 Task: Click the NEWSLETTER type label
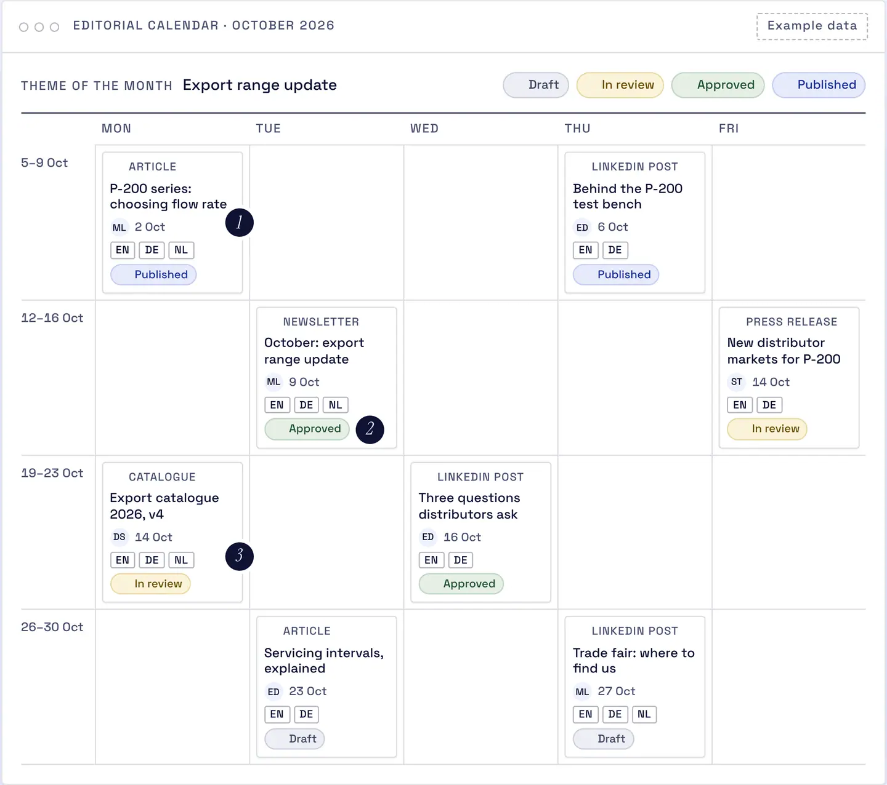tap(321, 322)
